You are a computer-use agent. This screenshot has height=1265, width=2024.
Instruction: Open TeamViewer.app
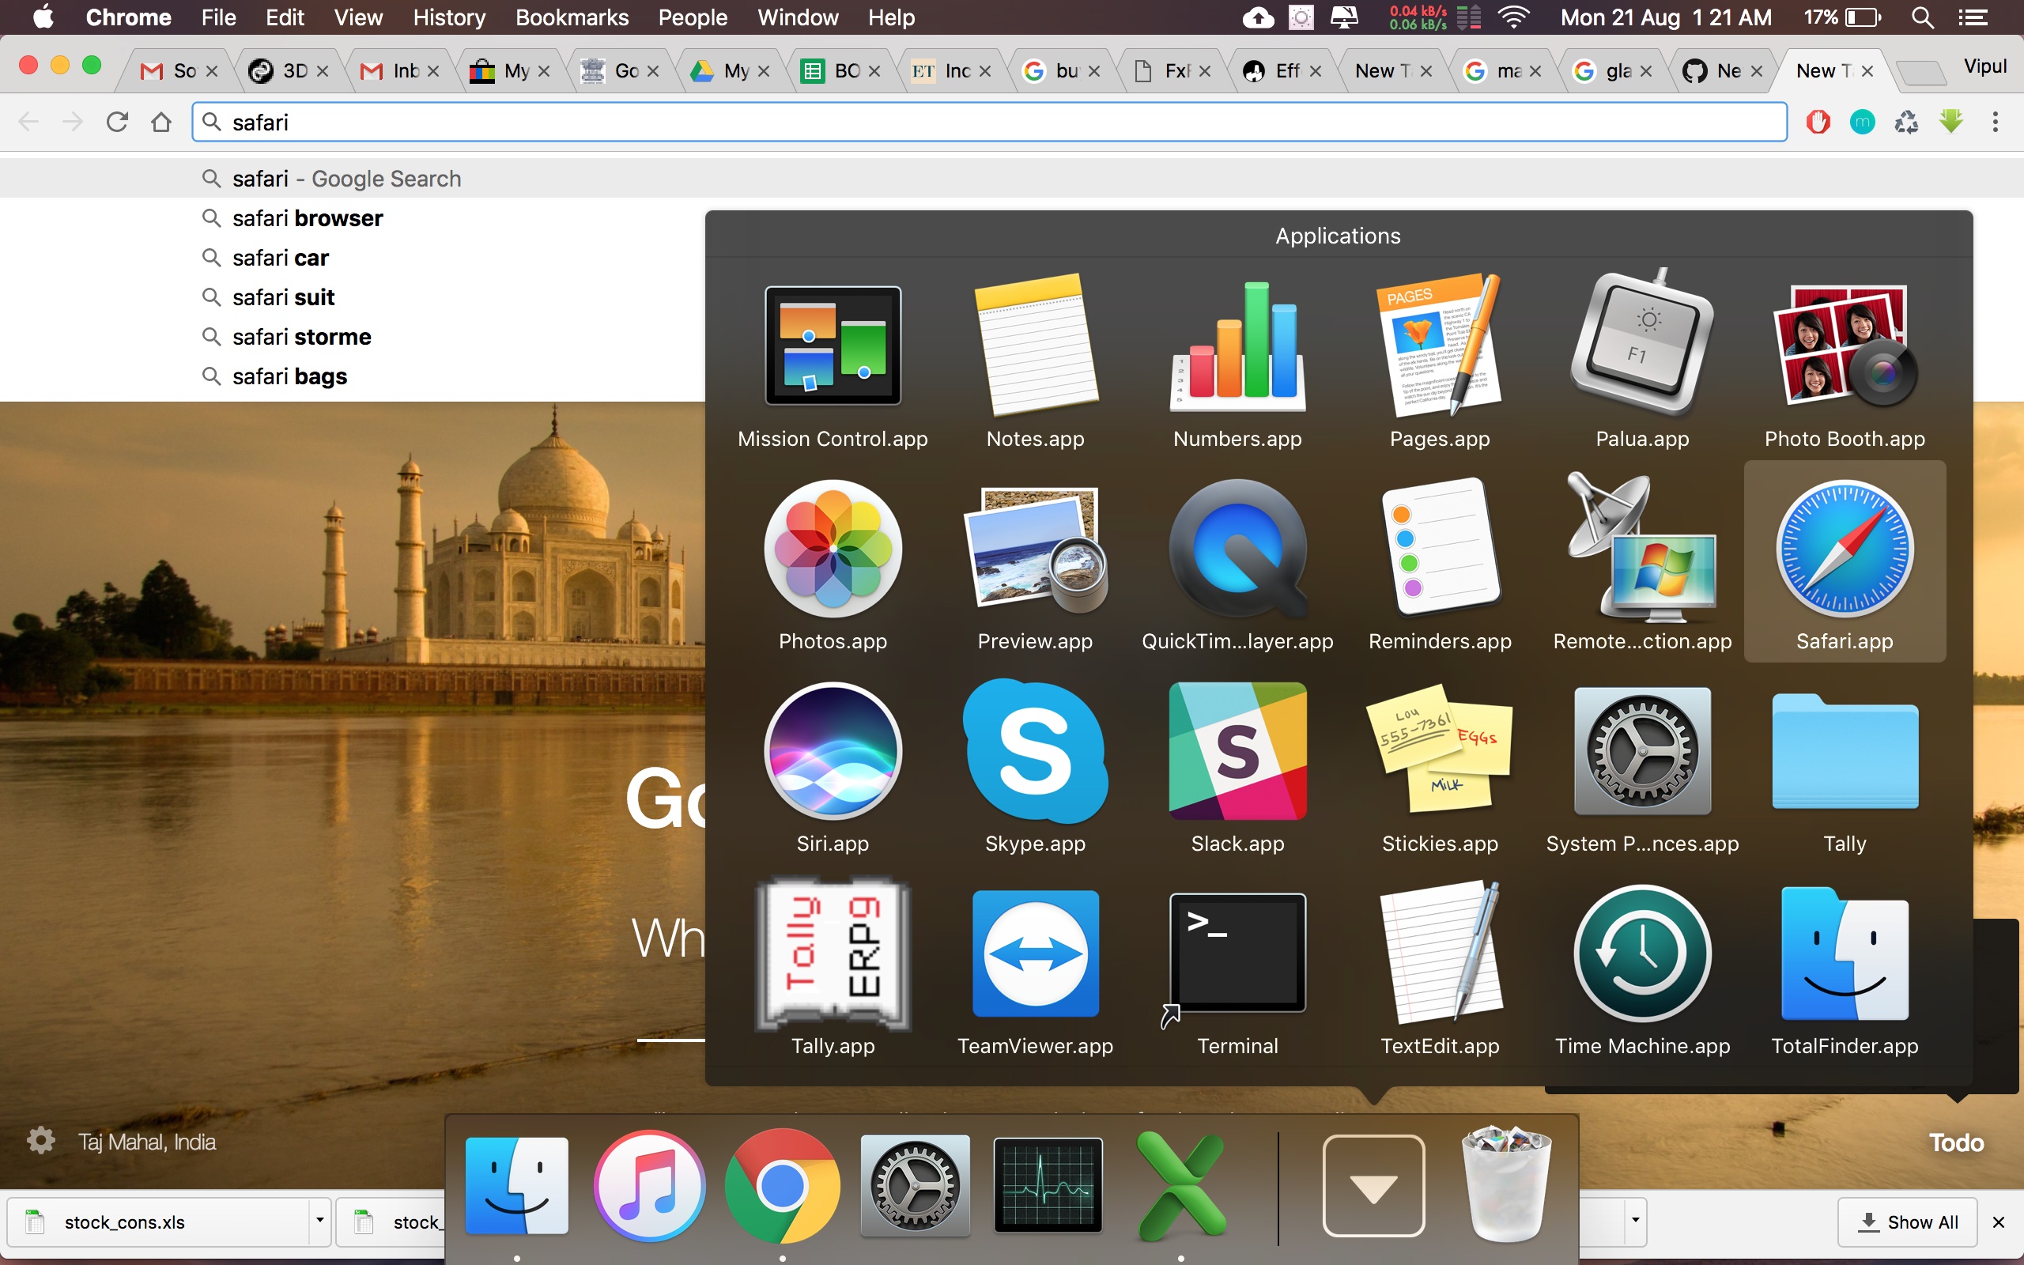[x=1036, y=953]
